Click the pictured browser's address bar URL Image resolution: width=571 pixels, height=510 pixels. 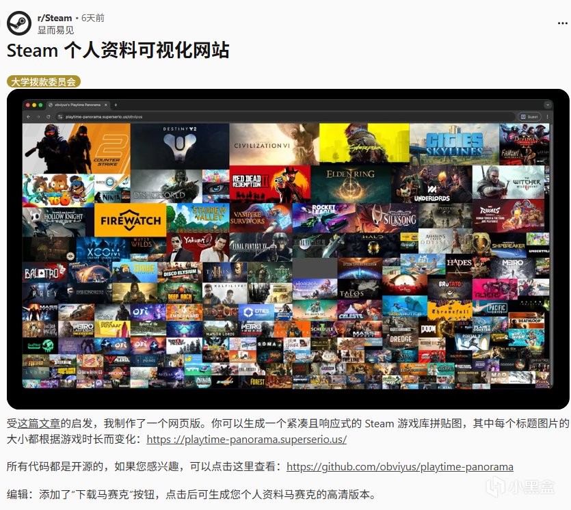pyautogui.click(x=104, y=117)
